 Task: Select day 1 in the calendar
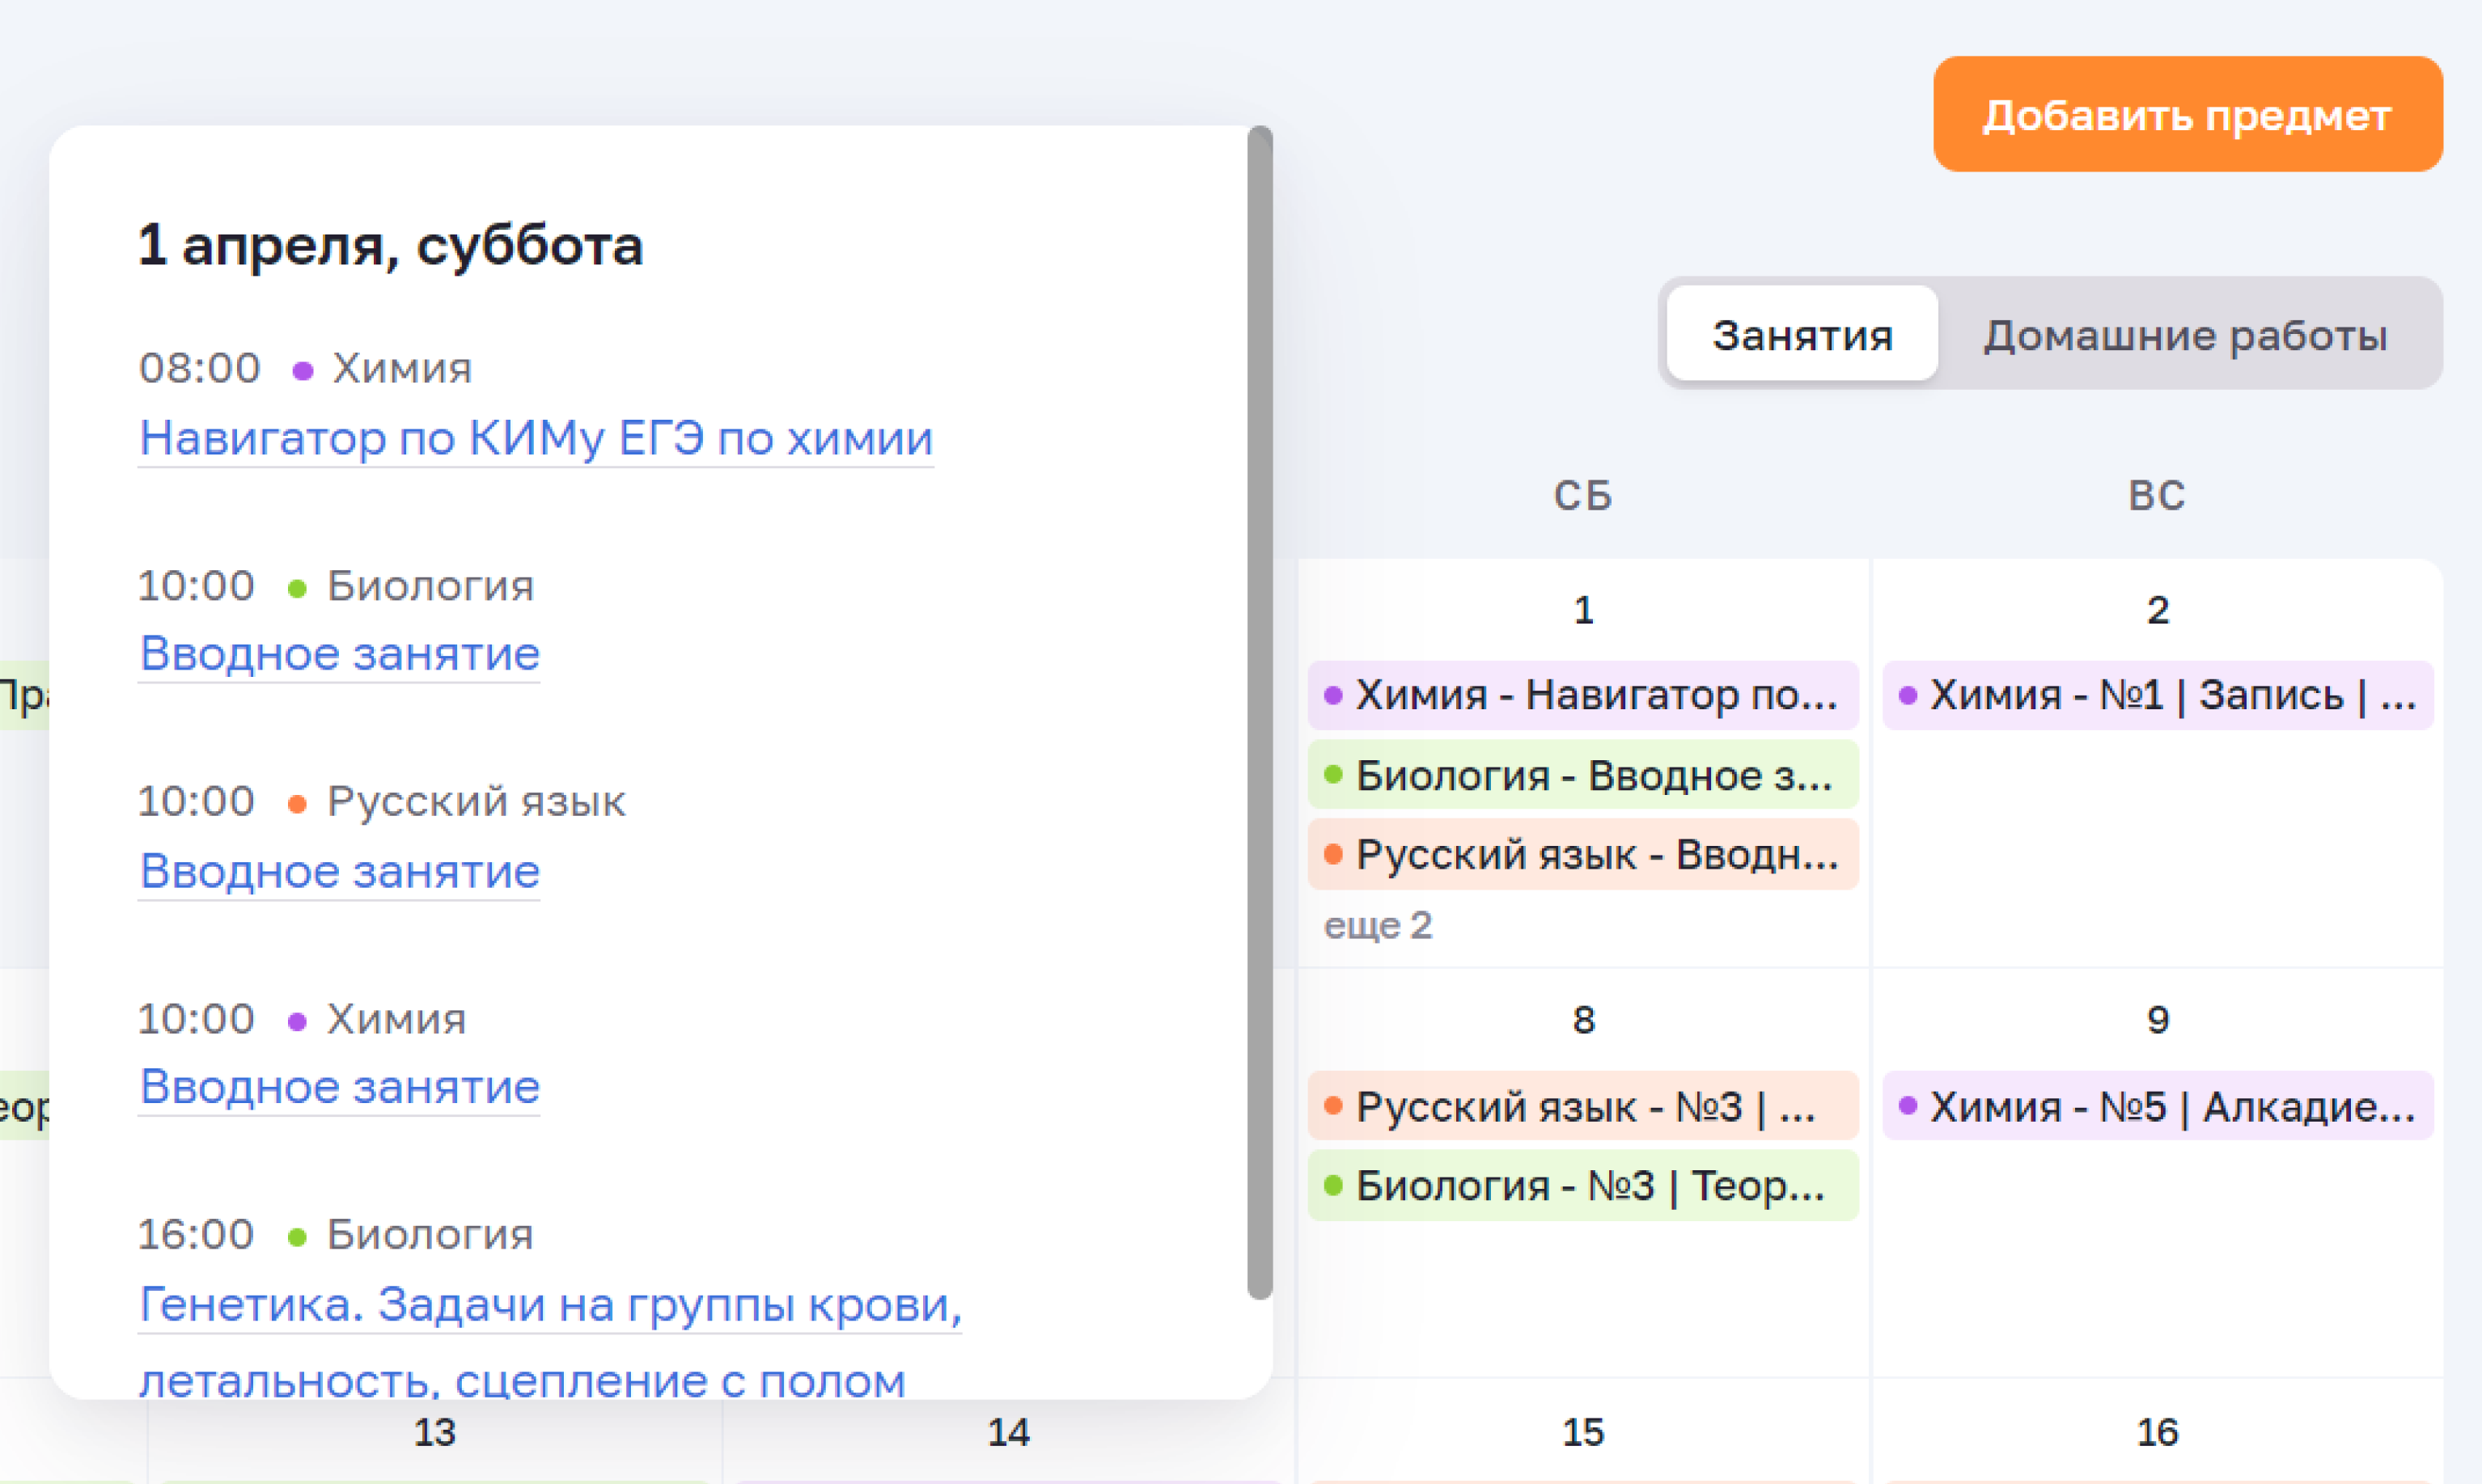1582,610
